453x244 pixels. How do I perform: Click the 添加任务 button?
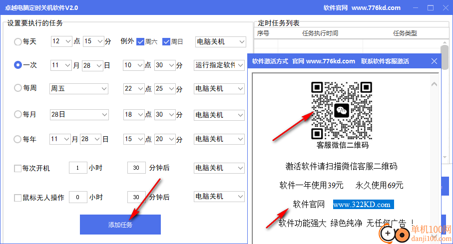[120, 225]
